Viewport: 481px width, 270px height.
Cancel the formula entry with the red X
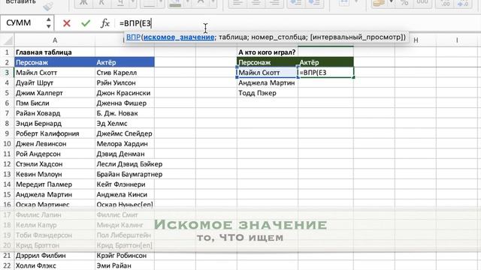point(67,23)
